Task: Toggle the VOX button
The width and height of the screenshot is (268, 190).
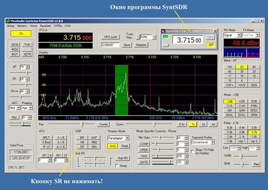Action: 144,156
